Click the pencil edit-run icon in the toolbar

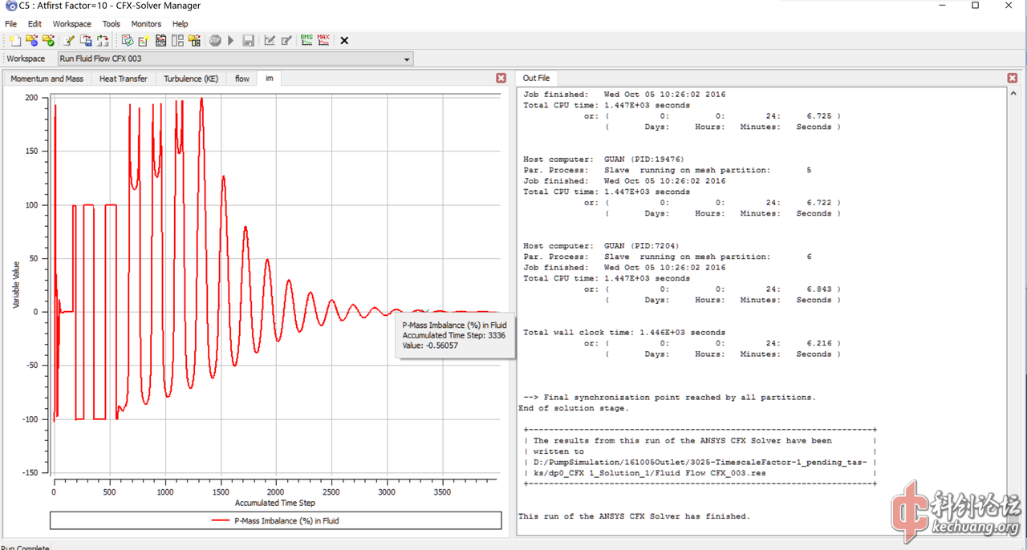click(69, 40)
